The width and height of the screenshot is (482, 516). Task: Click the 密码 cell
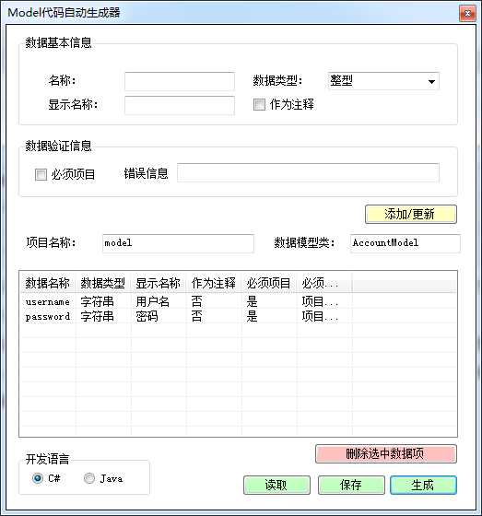(147, 317)
